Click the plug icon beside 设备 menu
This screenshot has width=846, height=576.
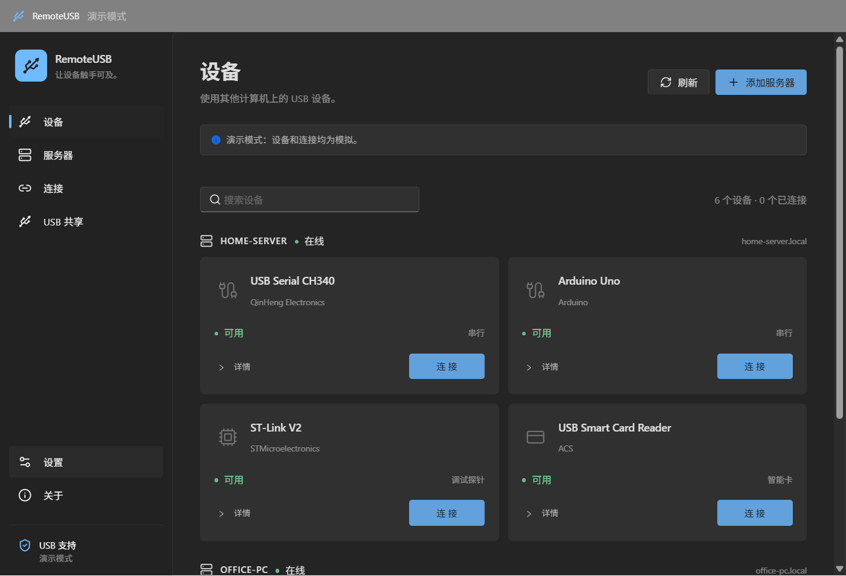pyautogui.click(x=25, y=121)
